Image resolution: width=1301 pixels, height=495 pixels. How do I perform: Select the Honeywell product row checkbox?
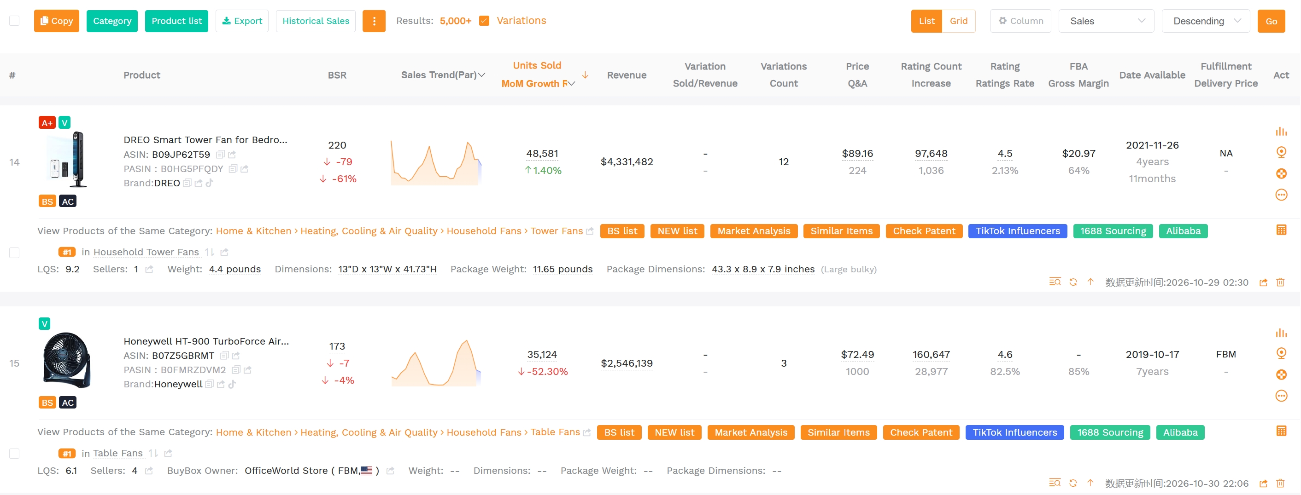point(14,454)
